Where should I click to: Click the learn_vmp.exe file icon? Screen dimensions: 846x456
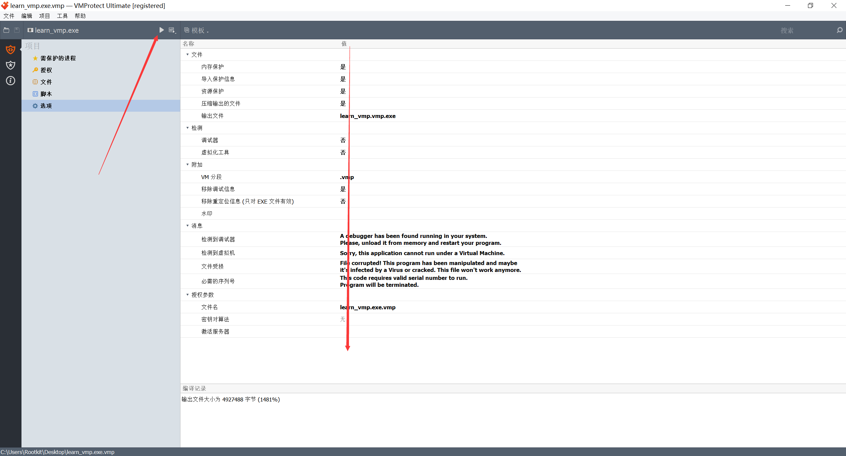[30, 30]
